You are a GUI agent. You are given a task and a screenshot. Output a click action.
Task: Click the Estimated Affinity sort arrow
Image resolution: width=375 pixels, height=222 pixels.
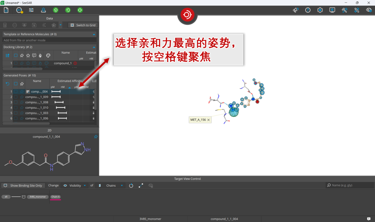point(69,88)
